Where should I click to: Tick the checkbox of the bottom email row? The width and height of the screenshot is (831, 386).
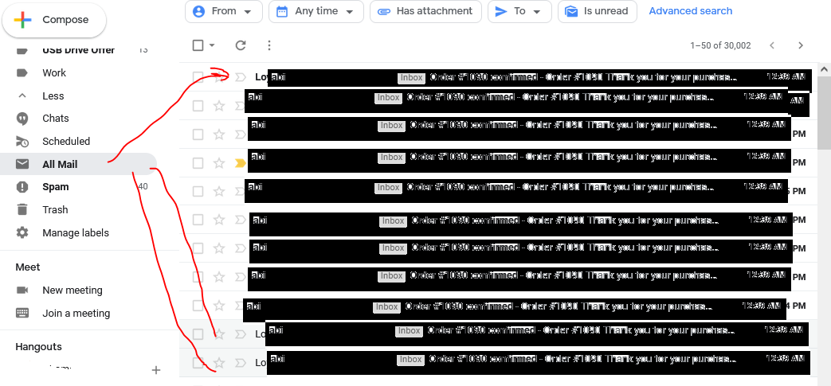click(x=198, y=363)
